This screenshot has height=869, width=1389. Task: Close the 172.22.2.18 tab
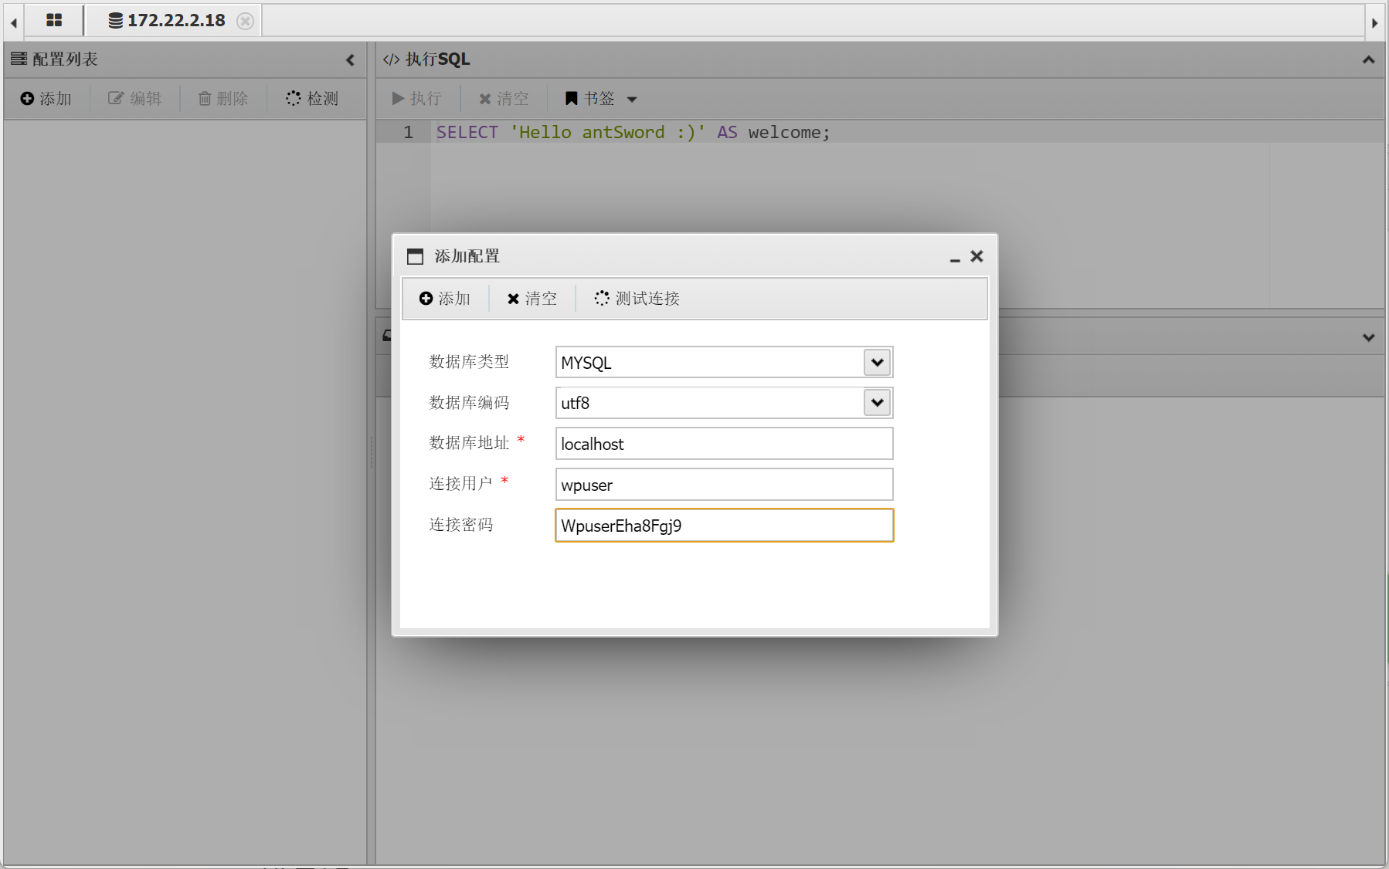coord(245,21)
